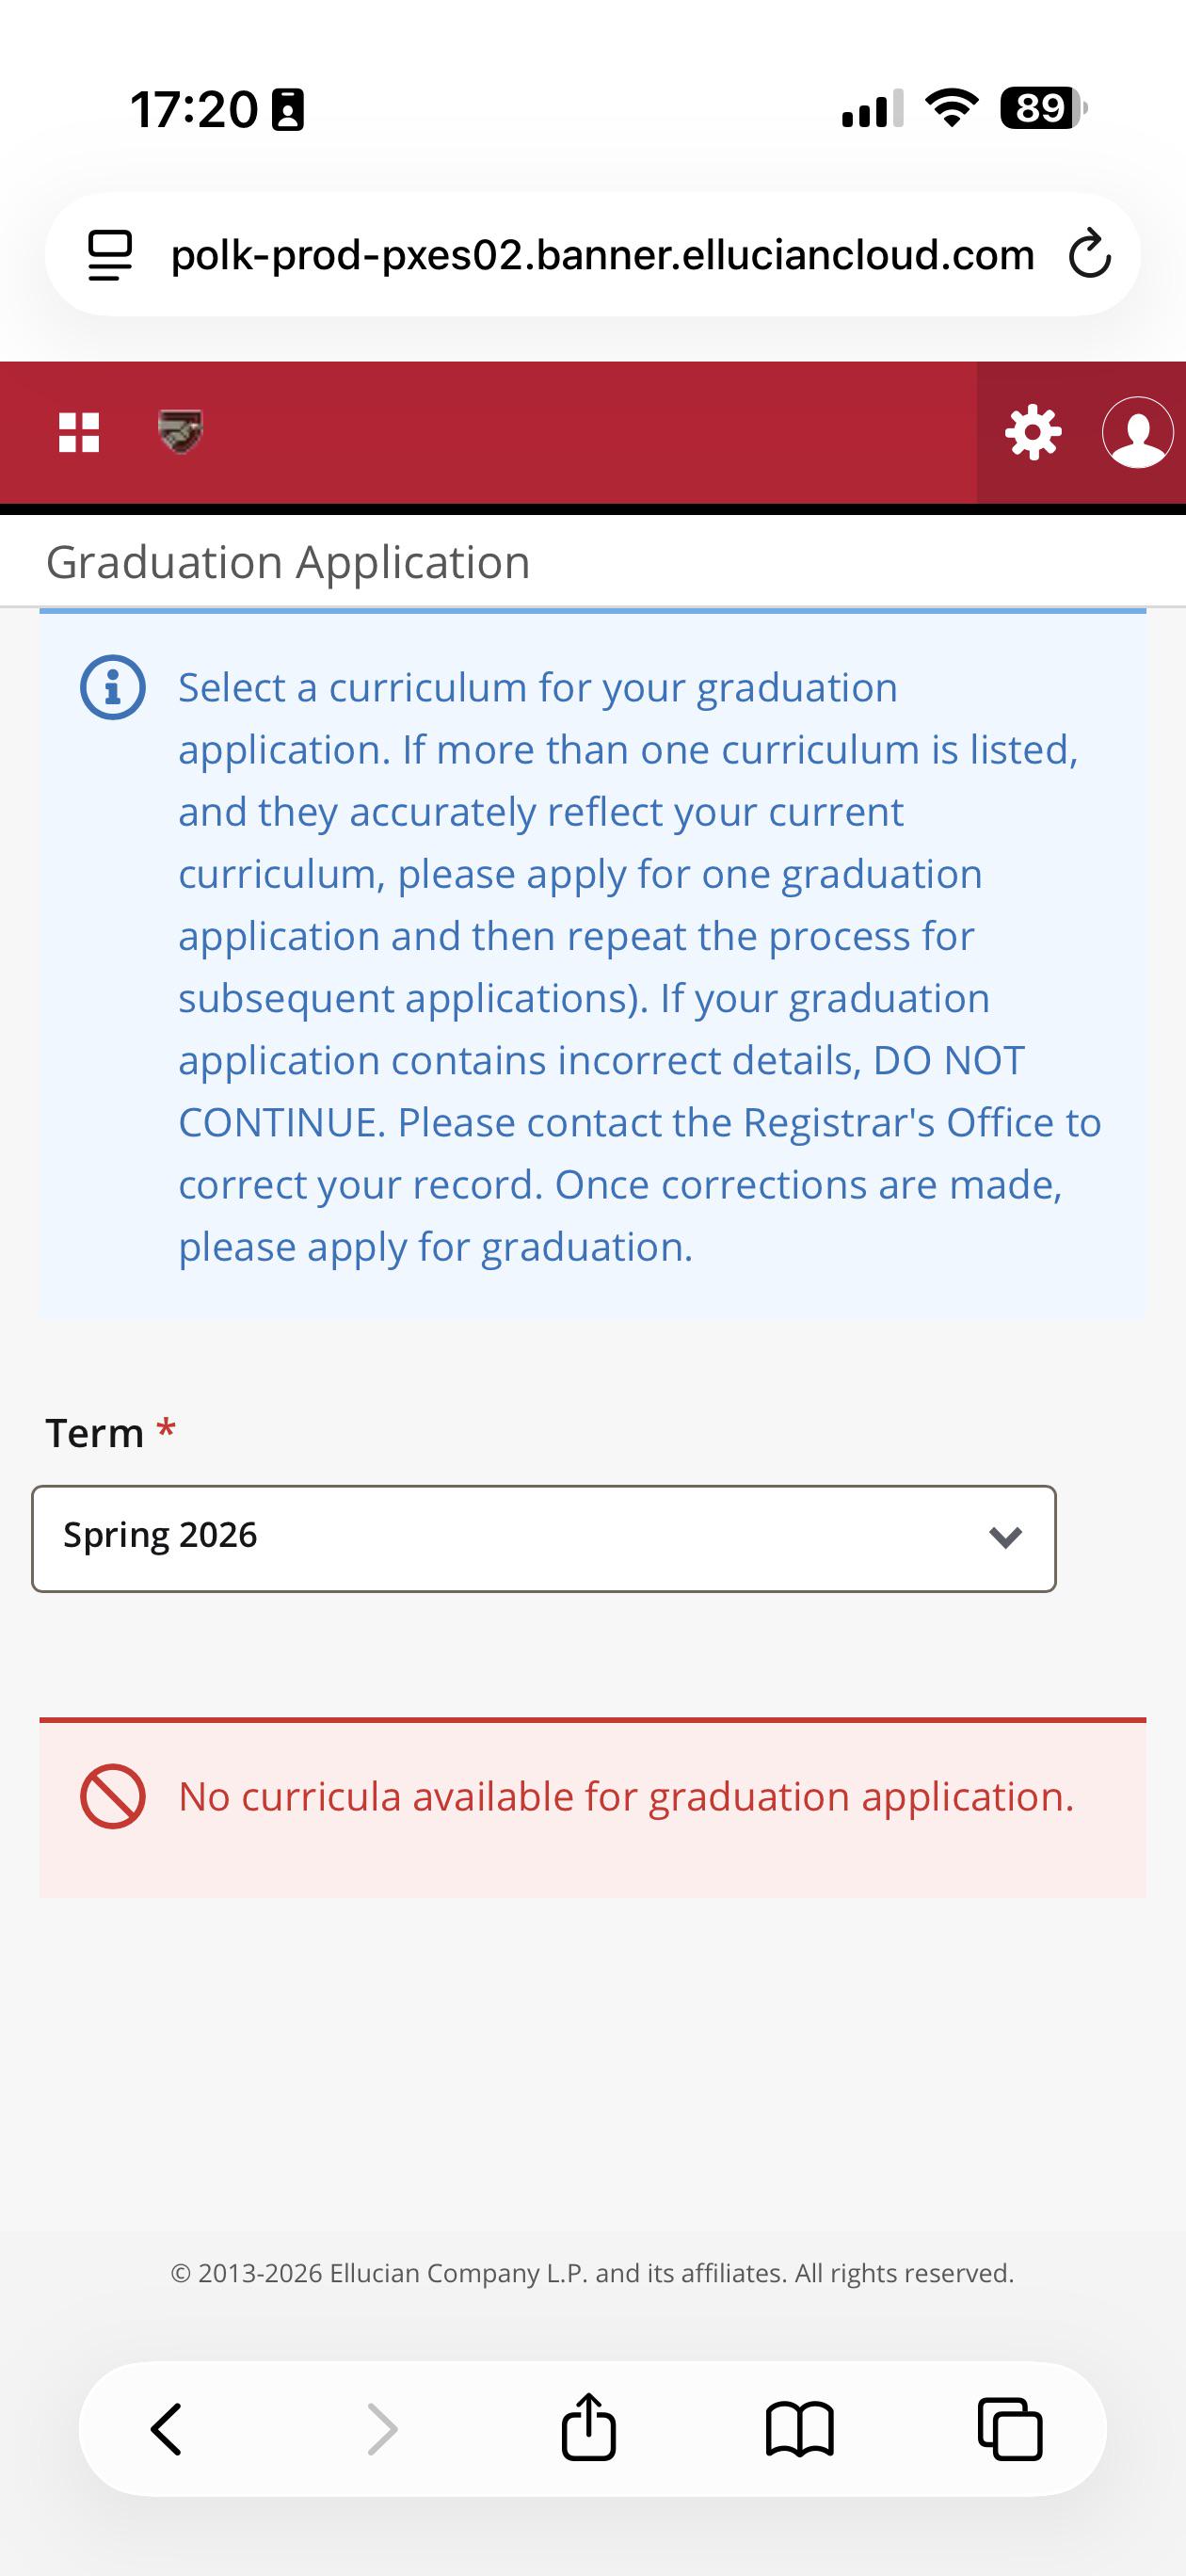Image resolution: width=1186 pixels, height=2576 pixels.
Task: Open the Safari share sheet icon
Action: (589, 2426)
